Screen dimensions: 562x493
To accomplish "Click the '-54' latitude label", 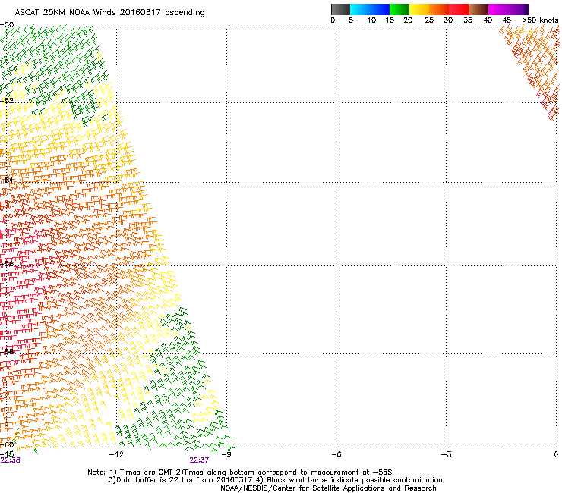I will pos(7,180).
